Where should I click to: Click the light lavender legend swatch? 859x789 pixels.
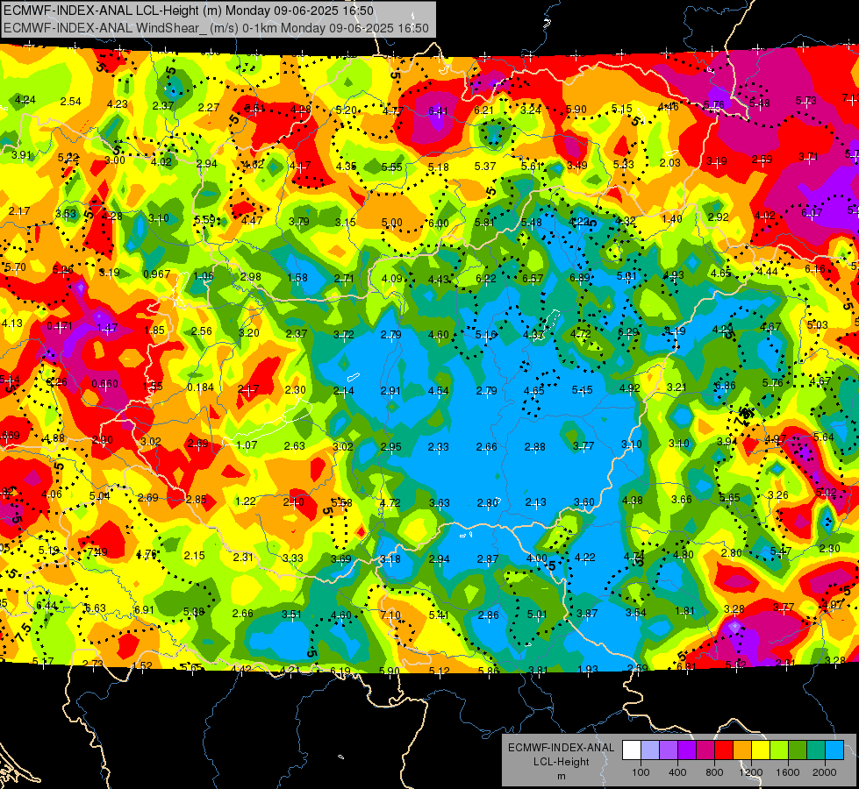click(650, 750)
